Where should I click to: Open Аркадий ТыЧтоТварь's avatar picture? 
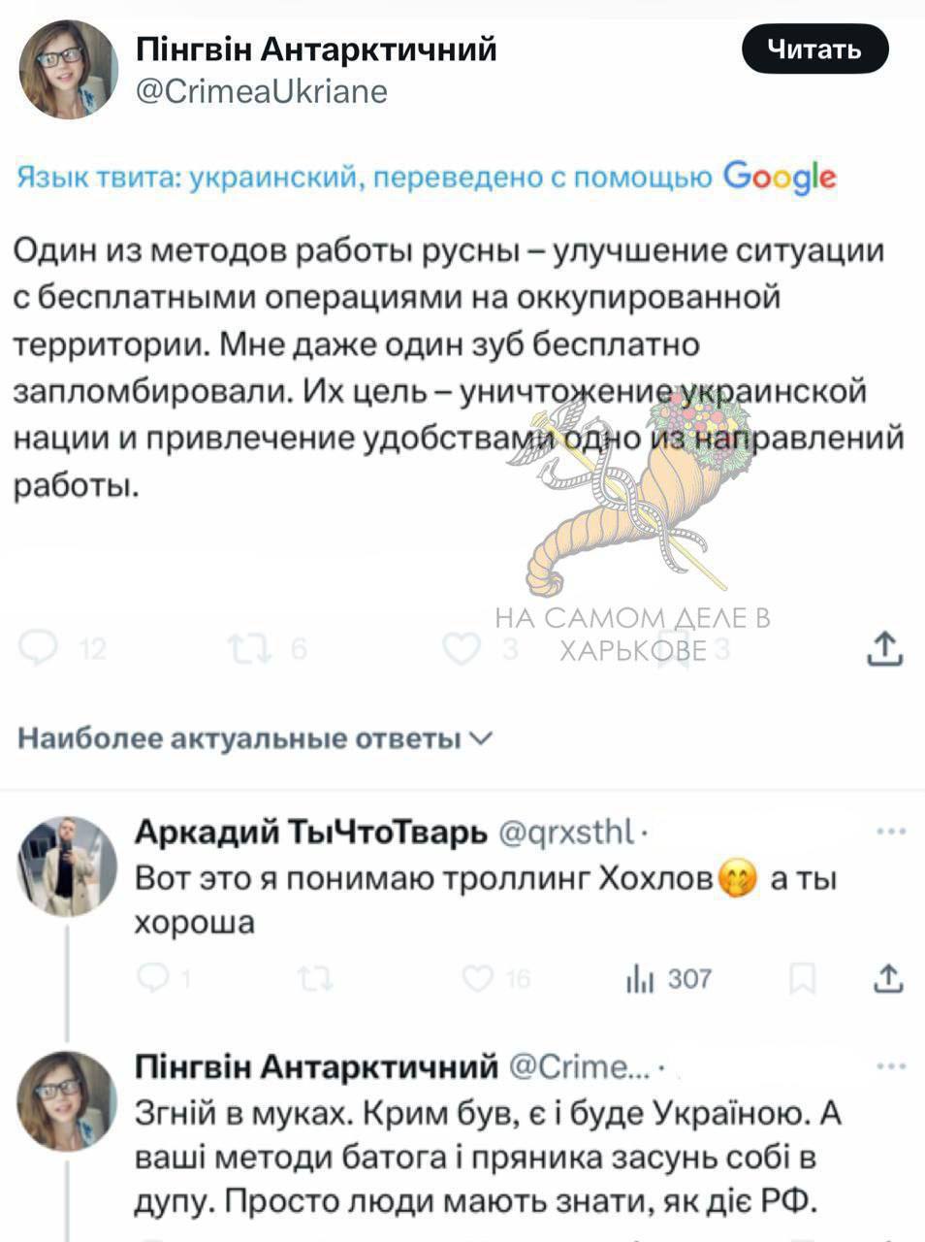tap(68, 866)
